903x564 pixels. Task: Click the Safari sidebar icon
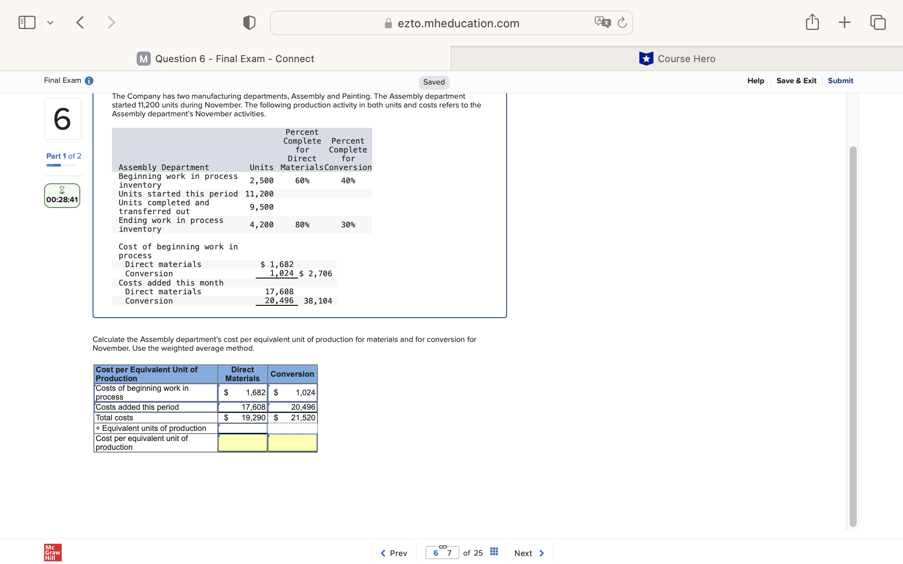(x=27, y=22)
